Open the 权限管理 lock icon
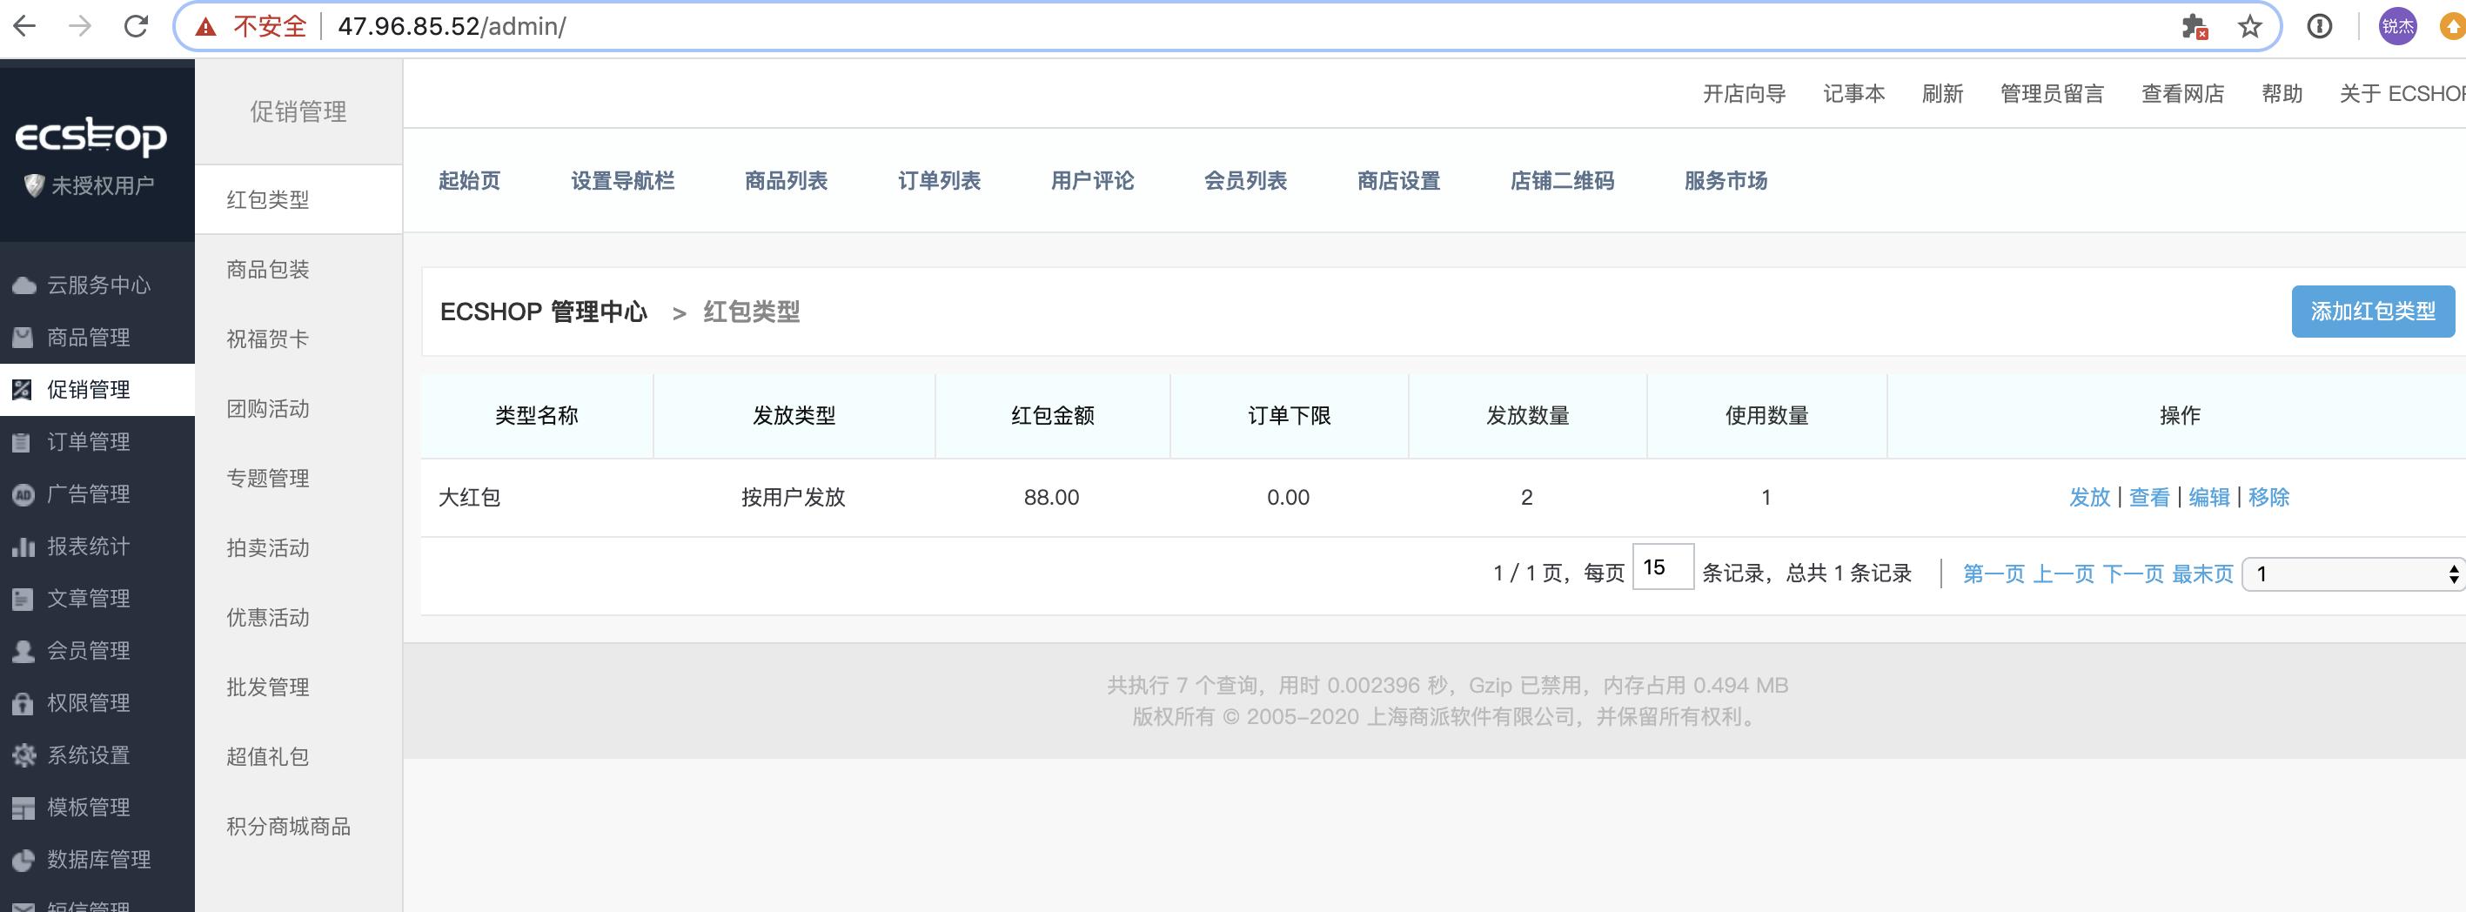The width and height of the screenshot is (2466, 912). point(23,703)
